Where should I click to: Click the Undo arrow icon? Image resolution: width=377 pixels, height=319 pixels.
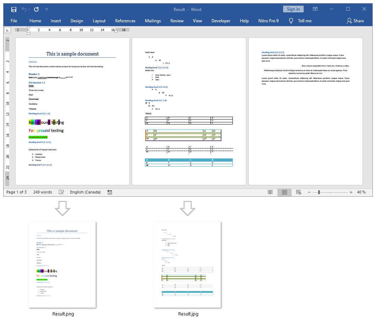[x=24, y=10]
